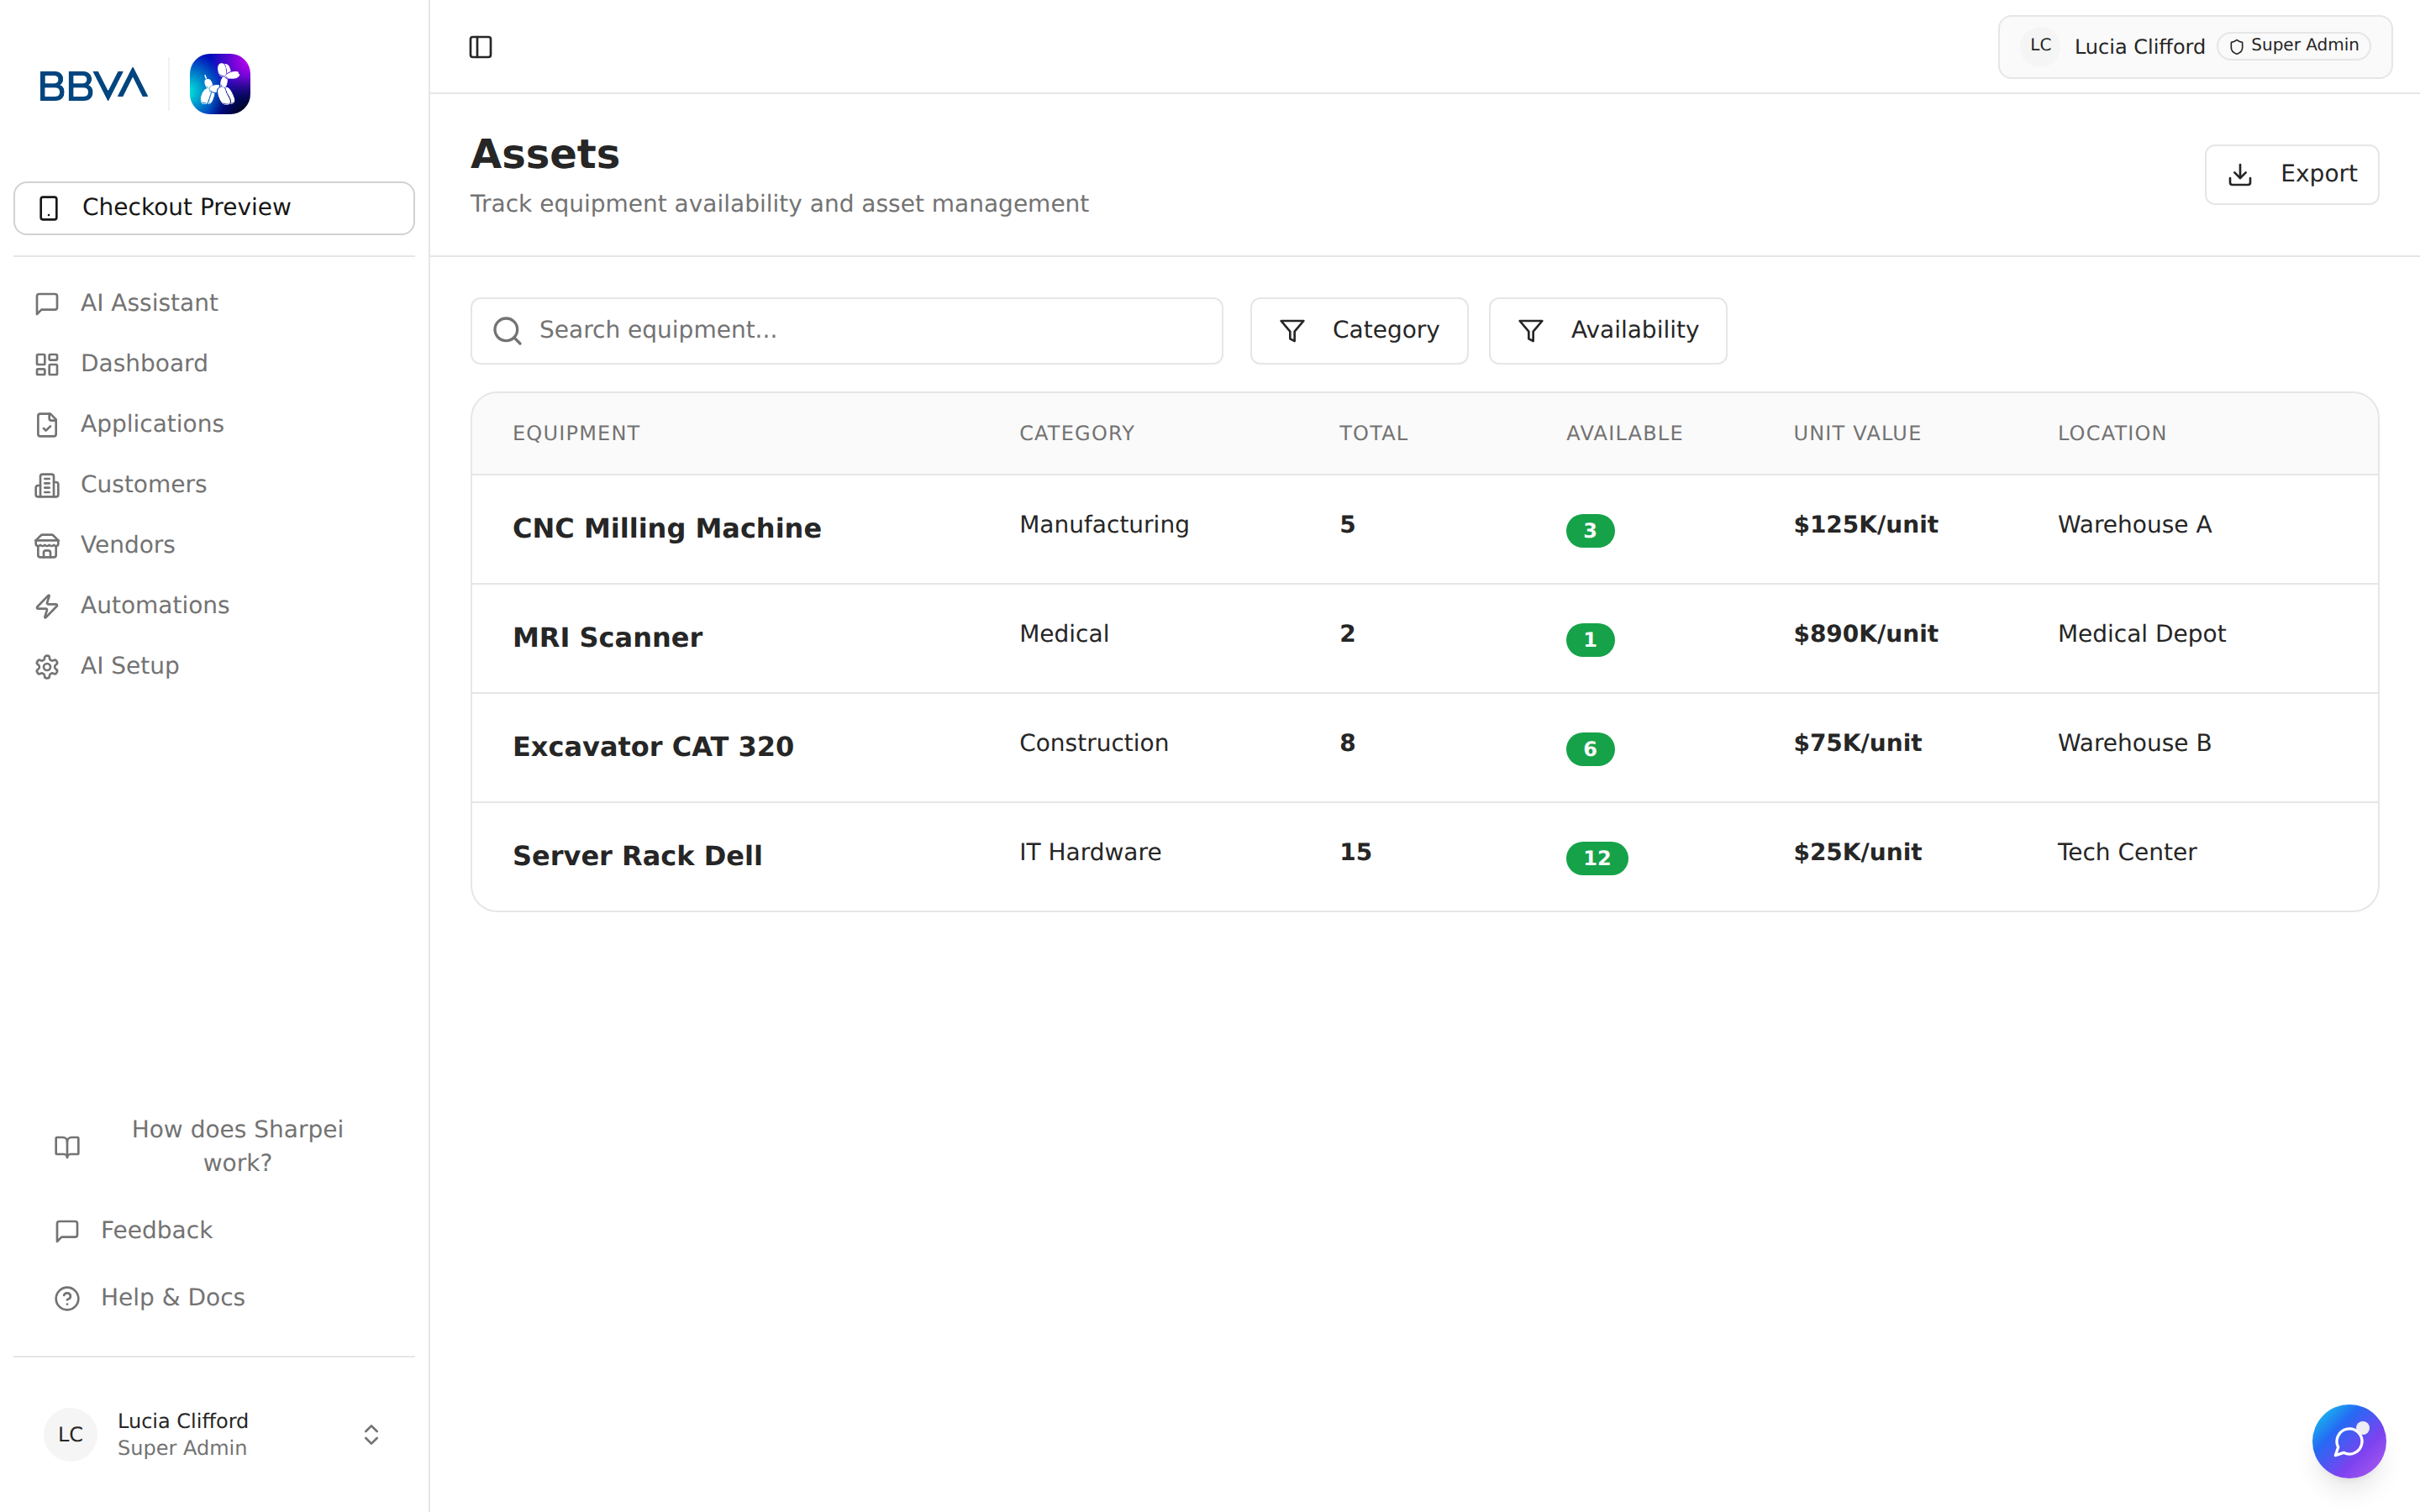Click the Export button
The width and height of the screenshot is (2420, 1512).
coord(2291,174)
